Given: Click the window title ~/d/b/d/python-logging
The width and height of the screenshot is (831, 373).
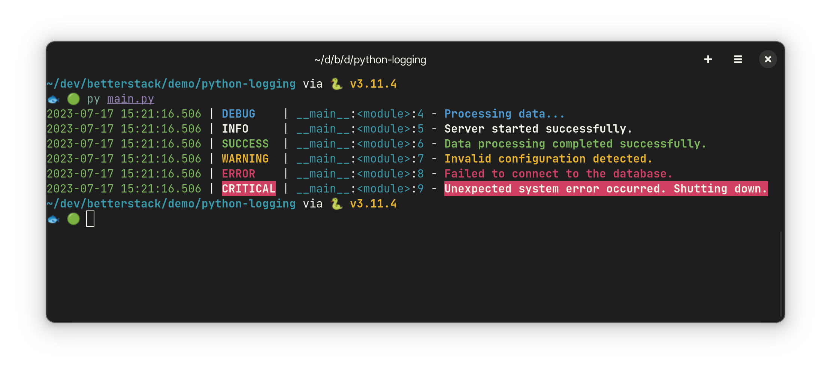Looking at the screenshot, I should coord(370,60).
